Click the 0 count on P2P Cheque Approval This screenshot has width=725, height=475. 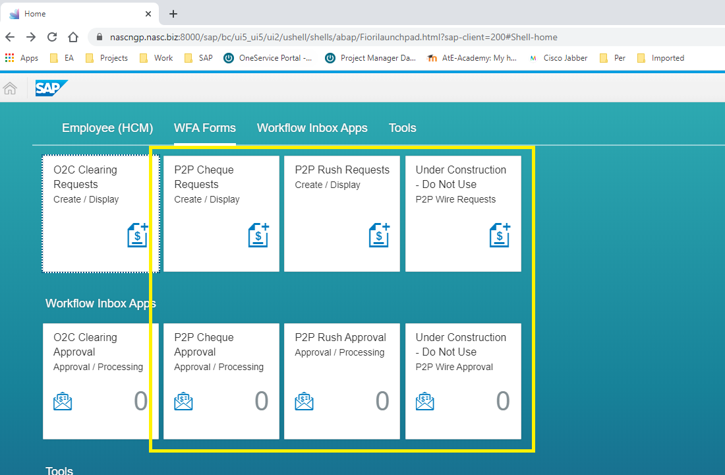[262, 401]
